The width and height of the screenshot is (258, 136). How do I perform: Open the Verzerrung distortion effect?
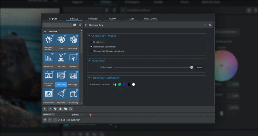point(73,94)
